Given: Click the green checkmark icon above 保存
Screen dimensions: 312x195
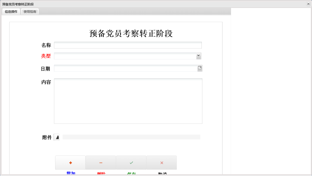Looking at the screenshot, I should 131,162.
